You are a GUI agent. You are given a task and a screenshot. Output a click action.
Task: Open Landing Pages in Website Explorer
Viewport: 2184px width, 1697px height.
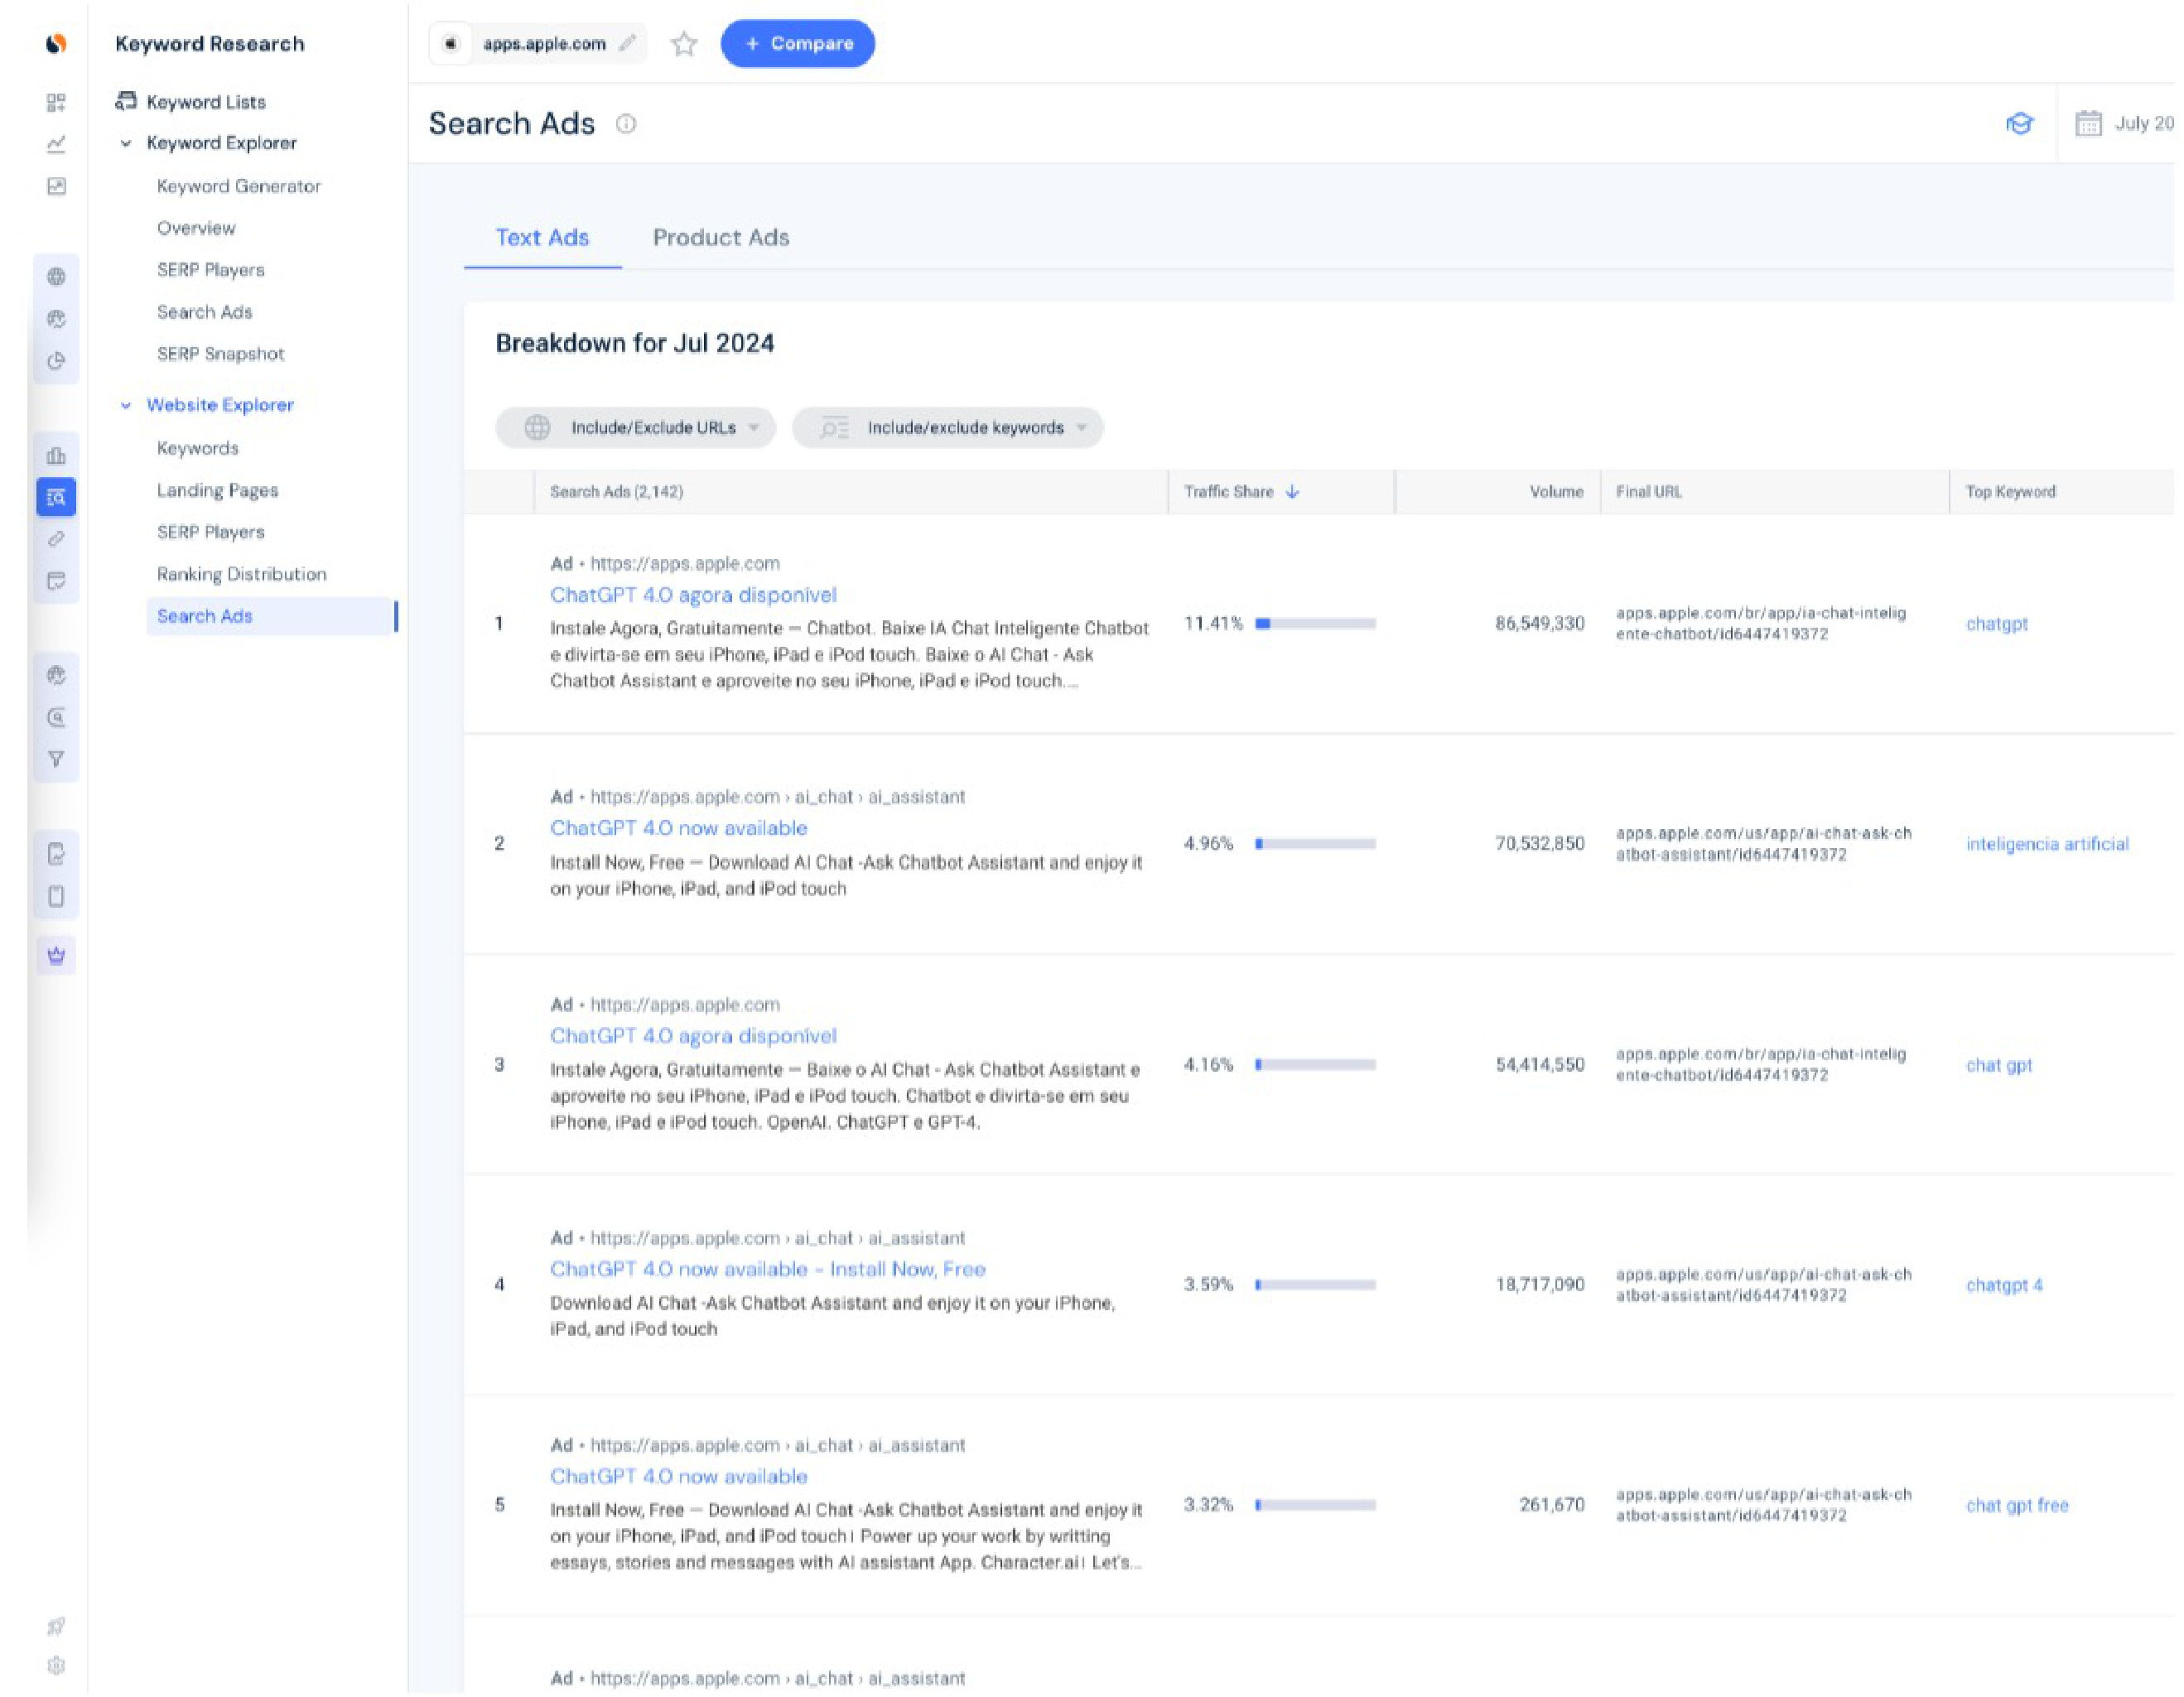click(217, 490)
